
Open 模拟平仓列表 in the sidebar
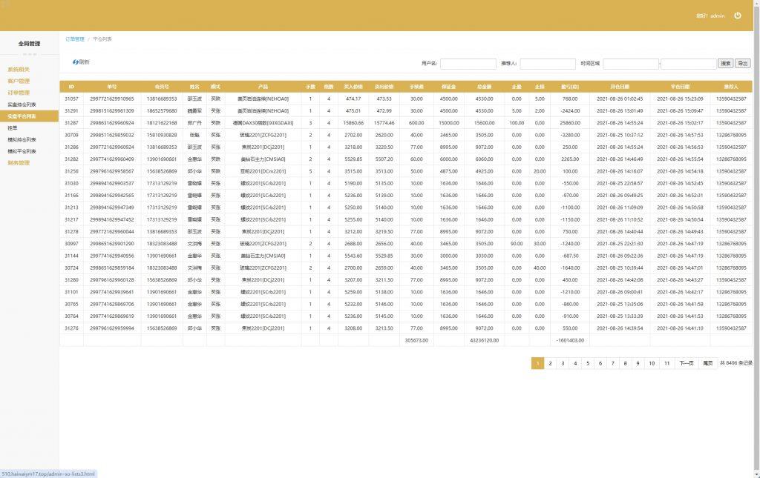(x=22, y=151)
